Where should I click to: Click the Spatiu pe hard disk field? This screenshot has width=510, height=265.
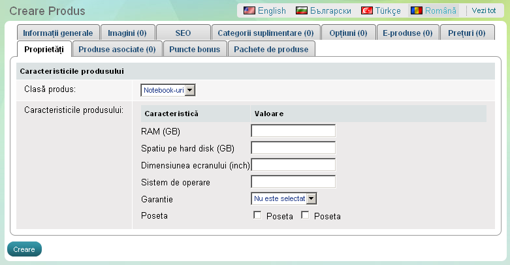(293, 148)
